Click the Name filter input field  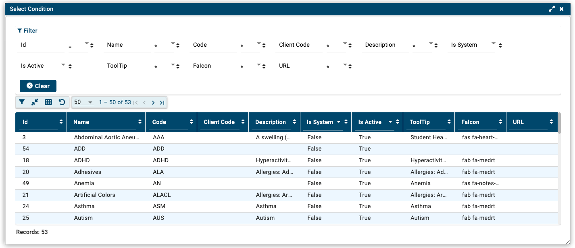click(x=127, y=45)
